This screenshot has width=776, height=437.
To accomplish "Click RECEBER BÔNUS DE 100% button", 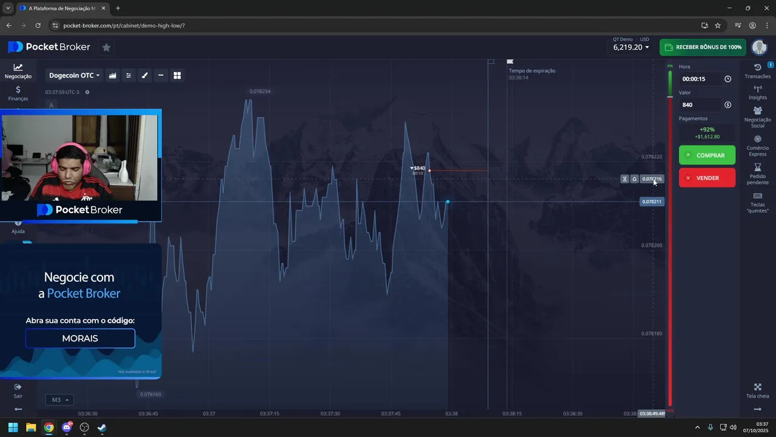I will pyautogui.click(x=703, y=47).
